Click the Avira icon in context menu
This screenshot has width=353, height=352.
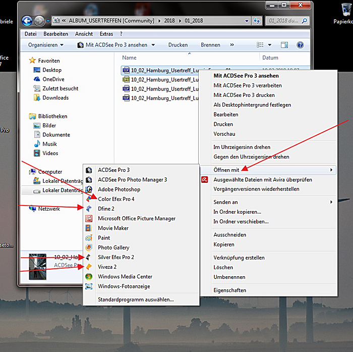tap(205, 180)
